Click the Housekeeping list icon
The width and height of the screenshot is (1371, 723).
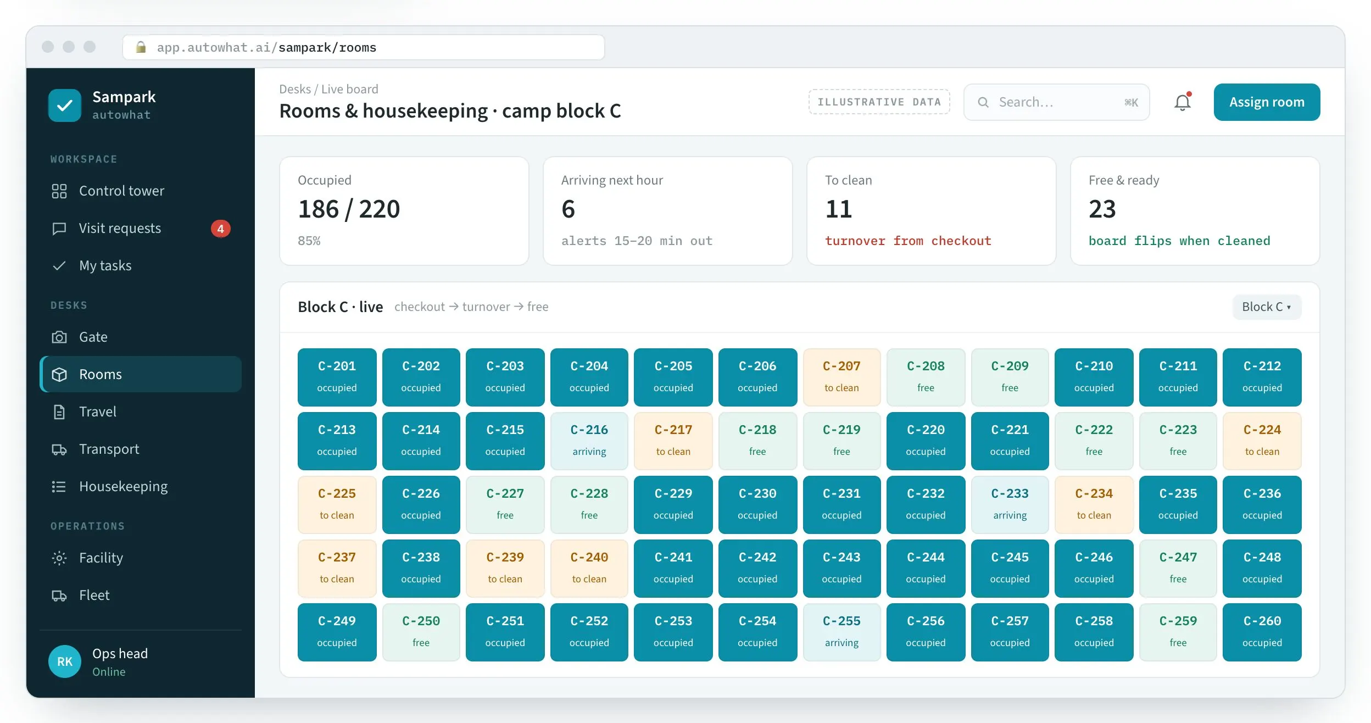59,487
